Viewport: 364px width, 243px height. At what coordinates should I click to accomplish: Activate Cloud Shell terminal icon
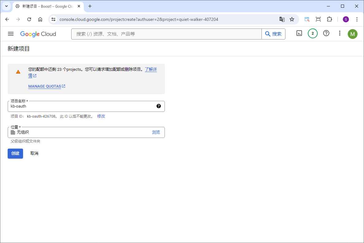pos(299,33)
